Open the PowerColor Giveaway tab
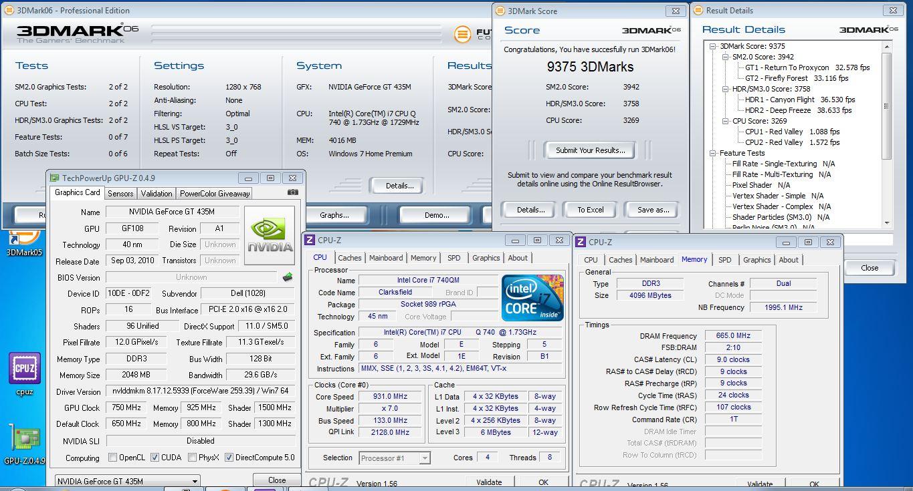Screen dimensions: 913x491 214,194
